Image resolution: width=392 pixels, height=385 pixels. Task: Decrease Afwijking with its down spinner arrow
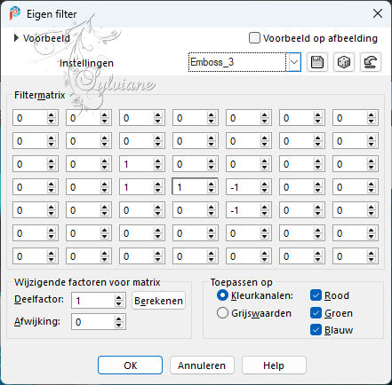(x=118, y=326)
